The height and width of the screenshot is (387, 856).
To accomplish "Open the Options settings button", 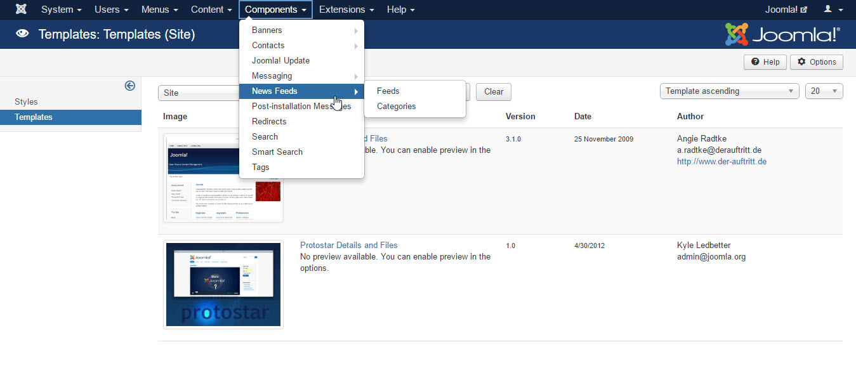I will click(x=816, y=62).
